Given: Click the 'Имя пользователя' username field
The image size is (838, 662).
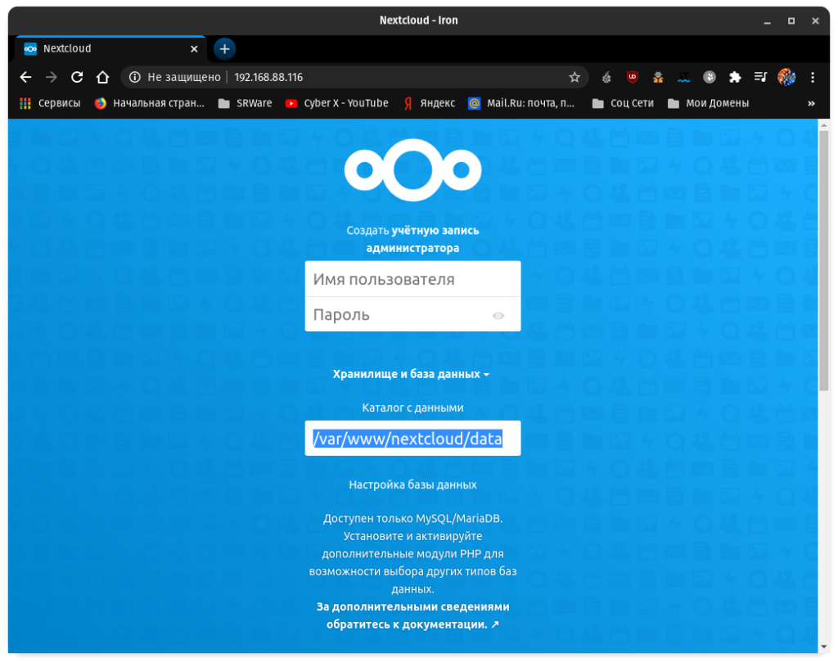Looking at the screenshot, I should [x=412, y=279].
